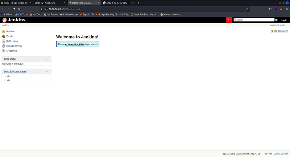
Task: Switch to Dashboard [Jenkins] tab
Action: (x=84, y=3)
